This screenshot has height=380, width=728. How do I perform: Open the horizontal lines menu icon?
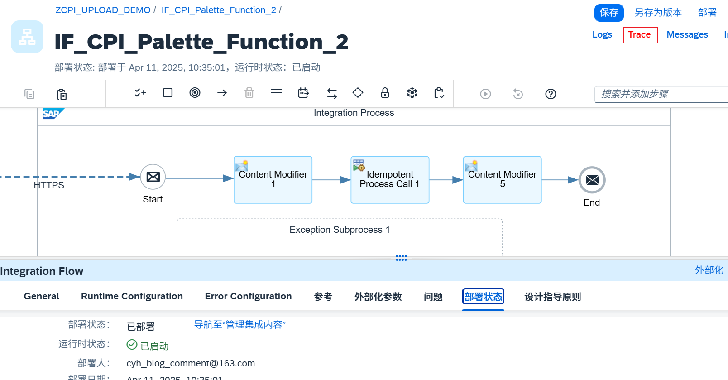[276, 93]
